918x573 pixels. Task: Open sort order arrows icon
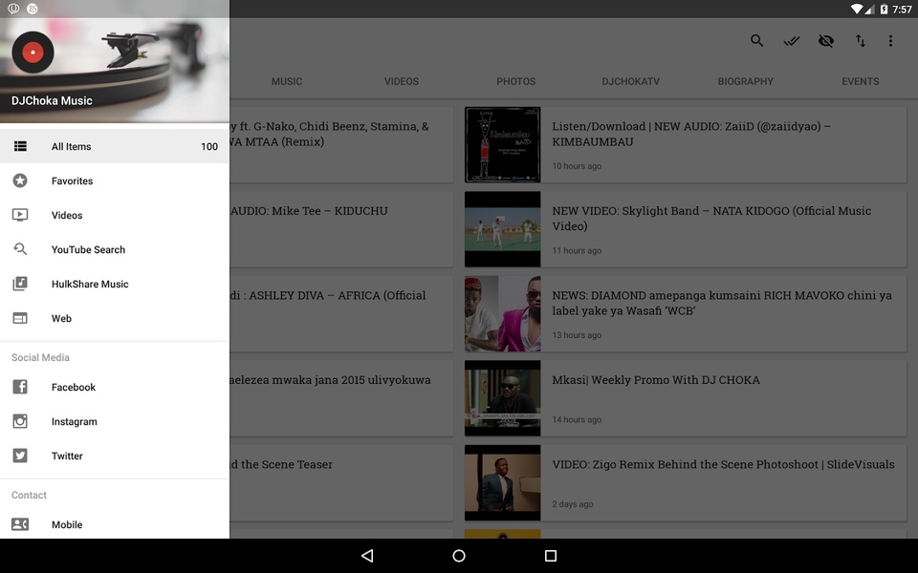tap(860, 41)
